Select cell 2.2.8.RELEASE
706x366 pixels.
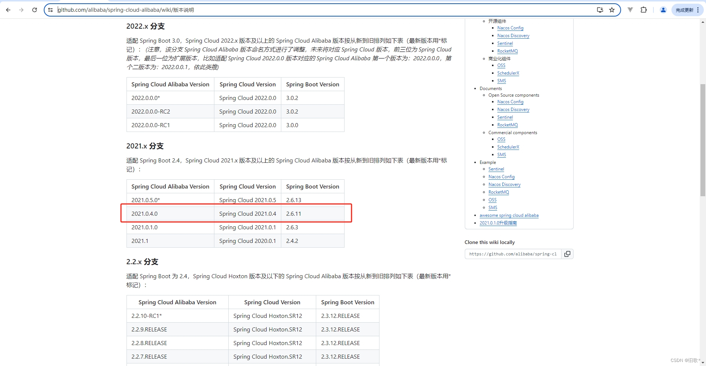177,343
